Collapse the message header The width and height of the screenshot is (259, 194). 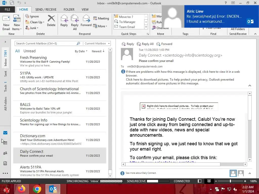(250, 85)
